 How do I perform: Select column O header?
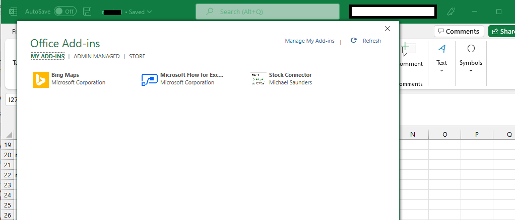click(445, 134)
